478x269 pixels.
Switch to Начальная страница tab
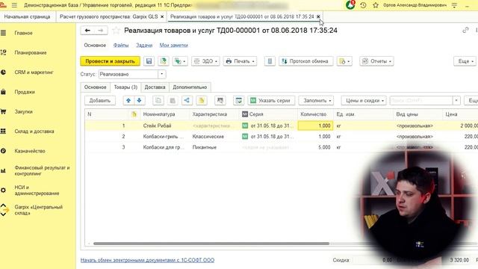click(x=27, y=16)
